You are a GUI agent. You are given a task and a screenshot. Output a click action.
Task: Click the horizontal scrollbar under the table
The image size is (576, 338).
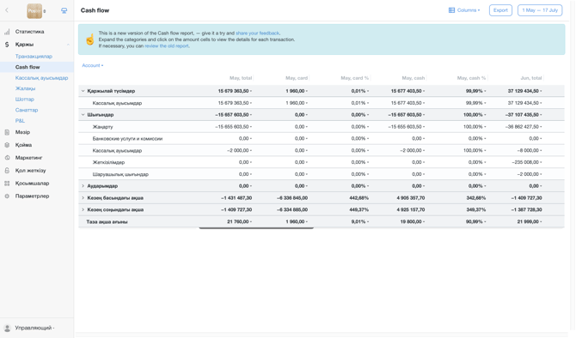pyautogui.click(x=256, y=228)
